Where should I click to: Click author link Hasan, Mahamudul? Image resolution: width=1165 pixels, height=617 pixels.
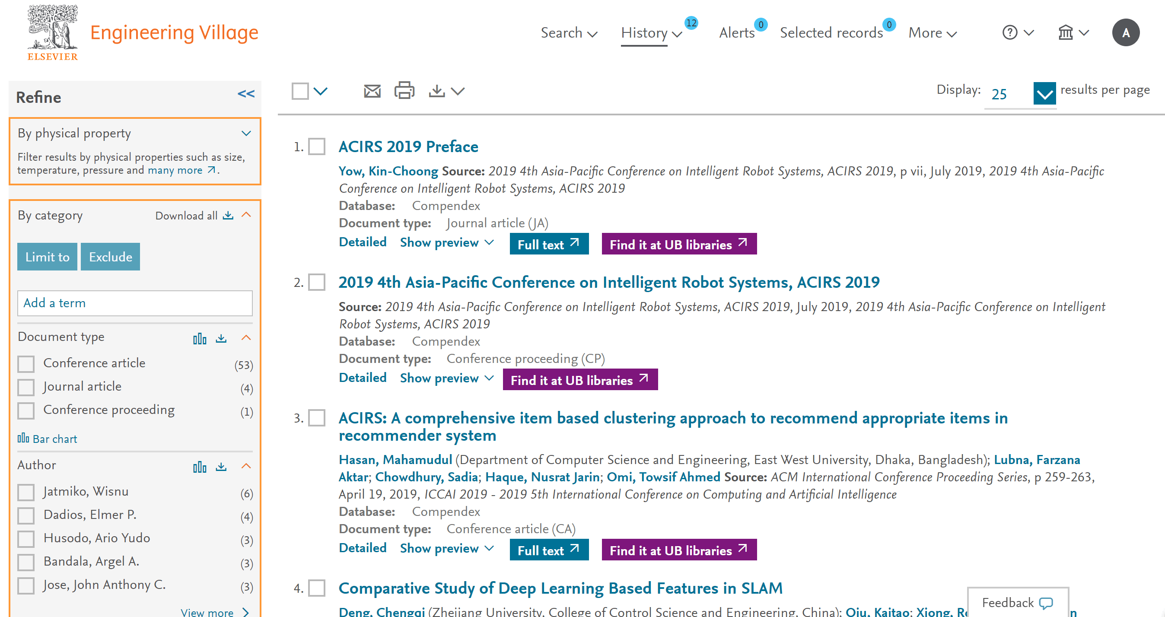[x=396, y=460]
